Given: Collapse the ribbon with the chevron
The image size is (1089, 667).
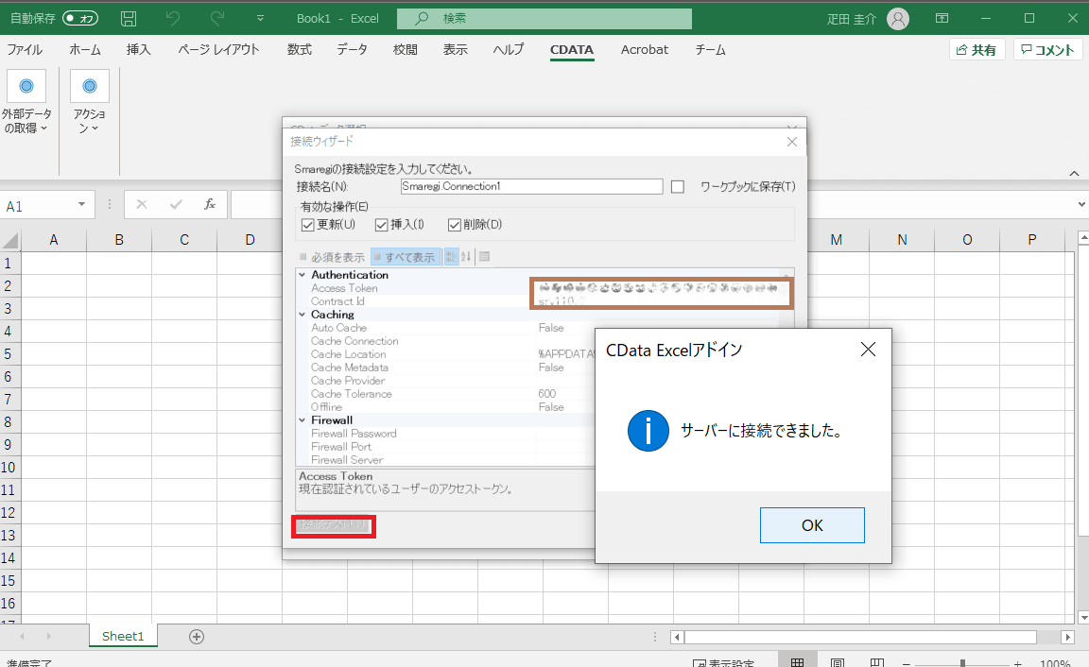Looking at the screenshot, I should tap(1074, 174).
